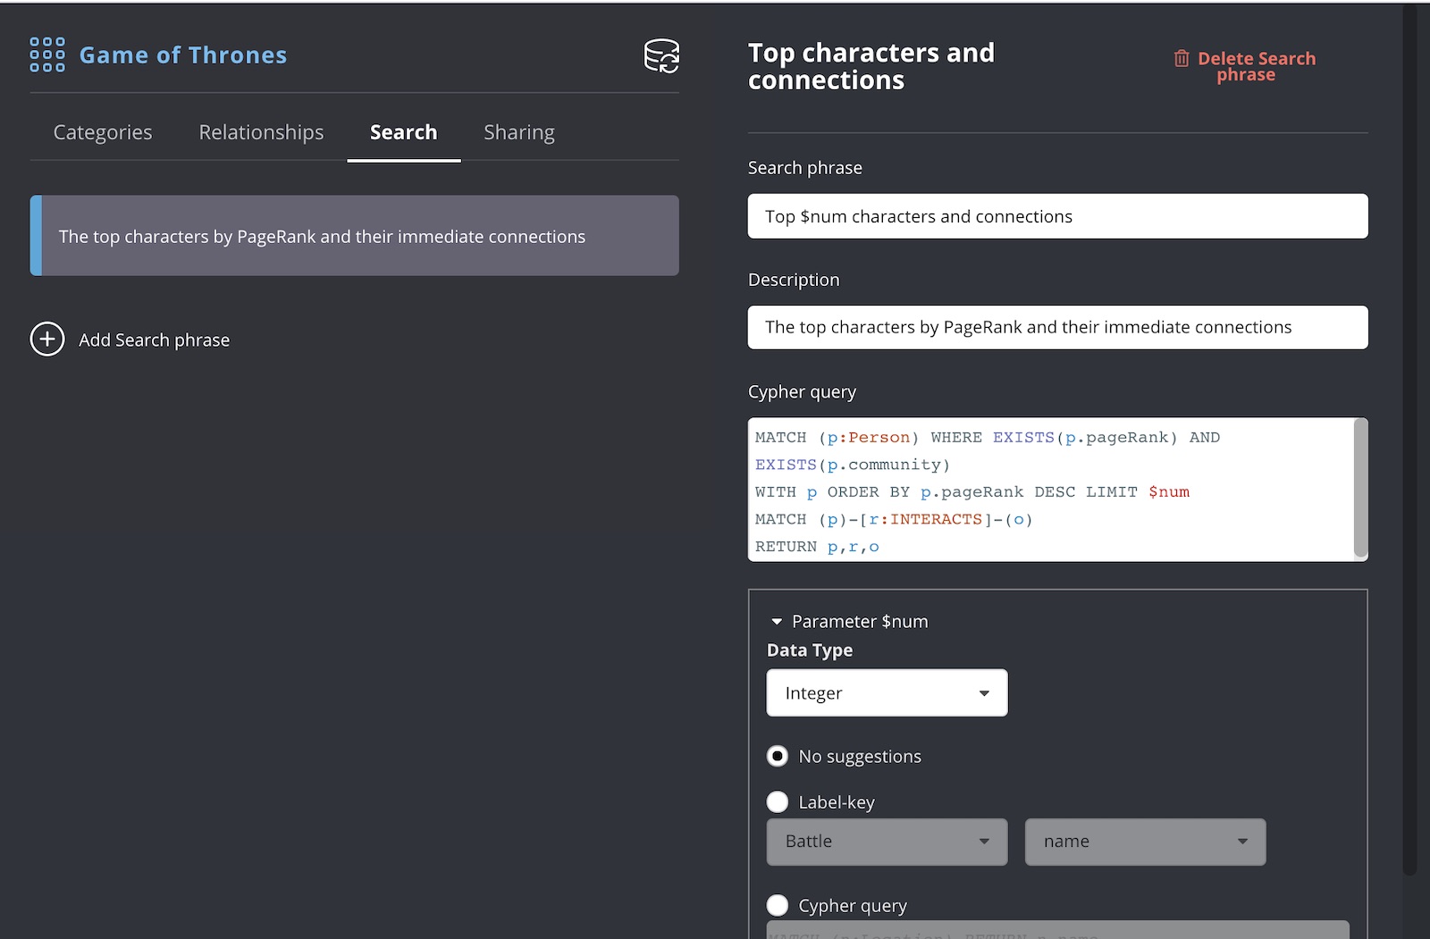Select the Label-key radio option
The image size is (1430, 939).
(x=778, y=802)
